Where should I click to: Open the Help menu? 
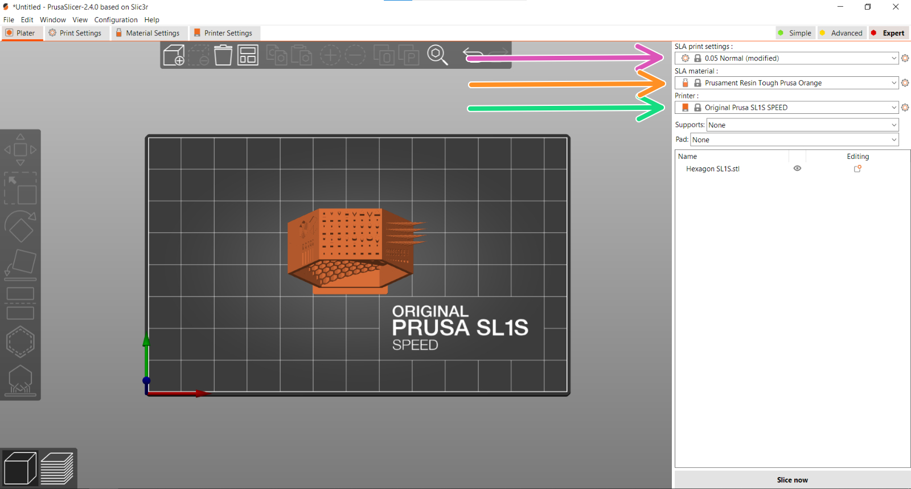(x=151, y=20)
